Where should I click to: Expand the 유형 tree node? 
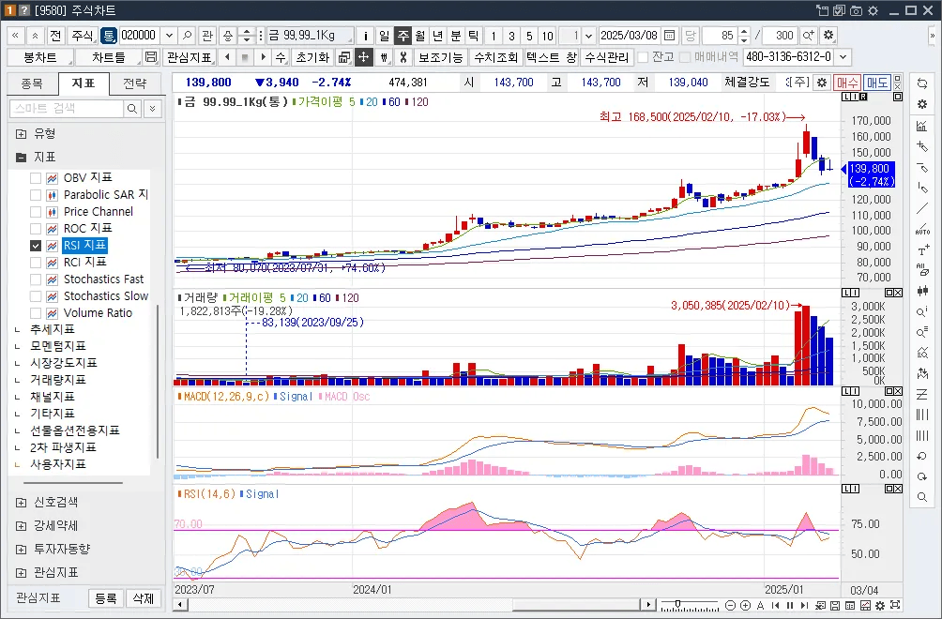21,134
